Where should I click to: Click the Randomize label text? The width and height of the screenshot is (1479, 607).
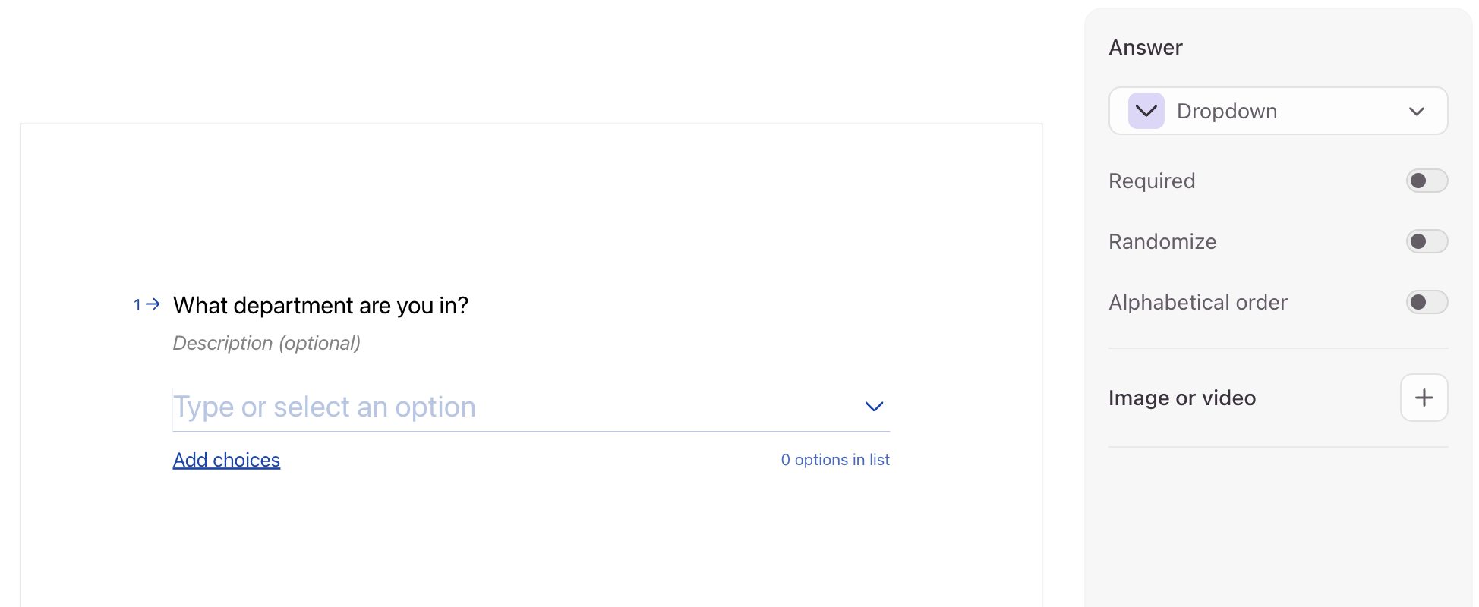click(1162, 241)
